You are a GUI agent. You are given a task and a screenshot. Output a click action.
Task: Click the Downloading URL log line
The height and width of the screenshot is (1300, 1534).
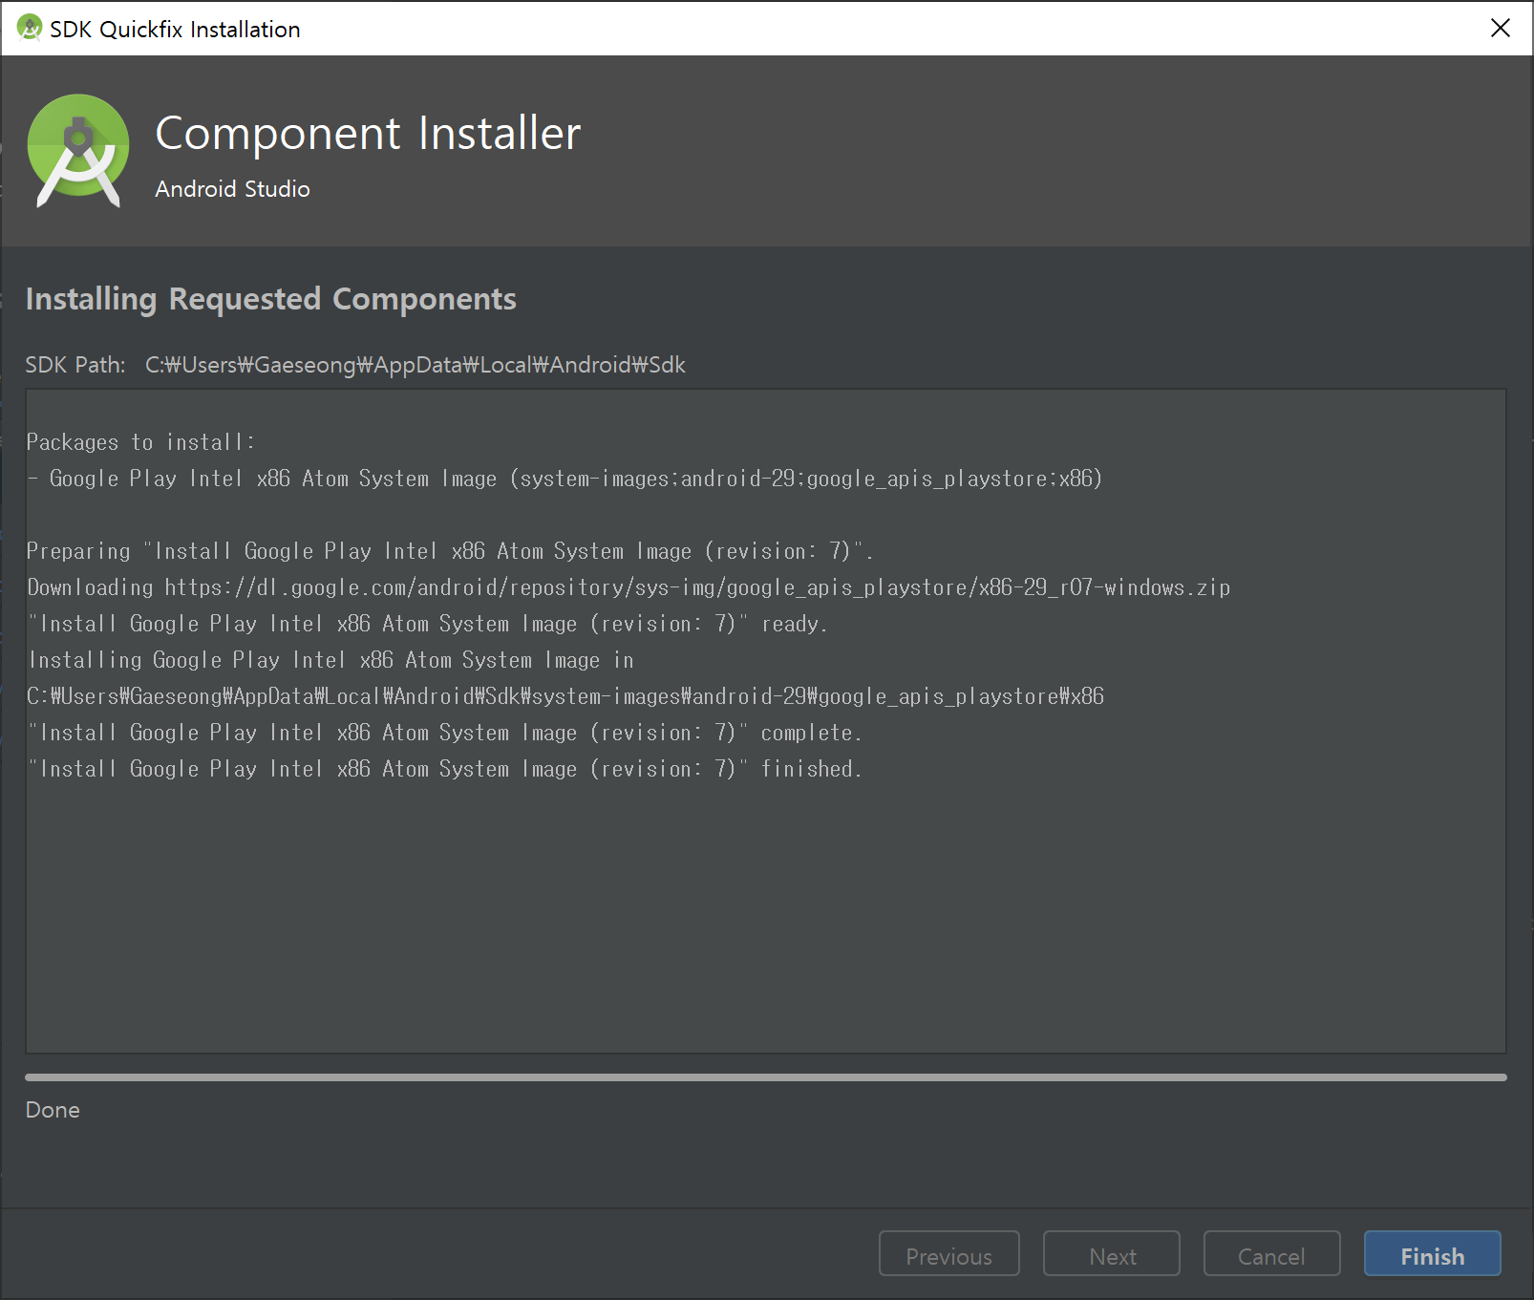pos(629,587)
